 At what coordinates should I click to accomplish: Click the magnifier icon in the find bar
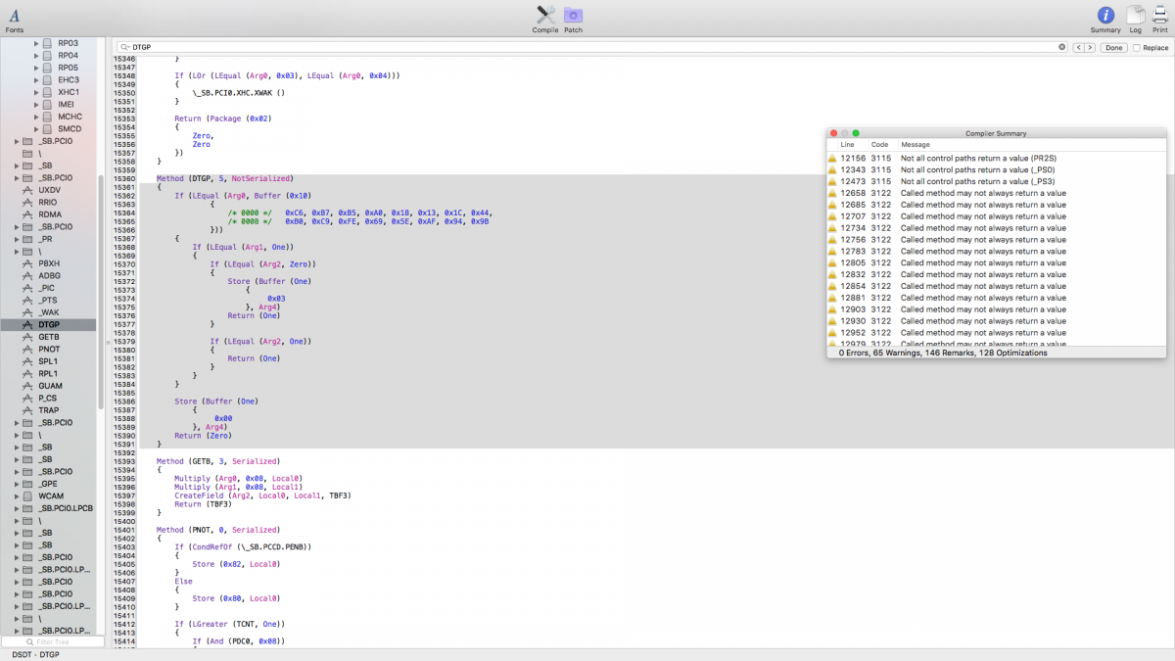tap(124, 47)
